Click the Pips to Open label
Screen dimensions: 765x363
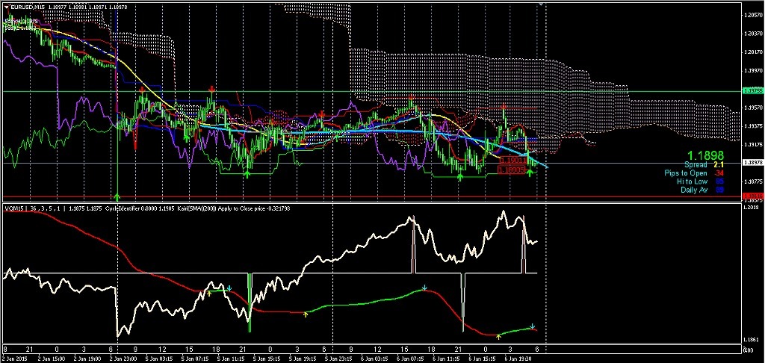686,173
